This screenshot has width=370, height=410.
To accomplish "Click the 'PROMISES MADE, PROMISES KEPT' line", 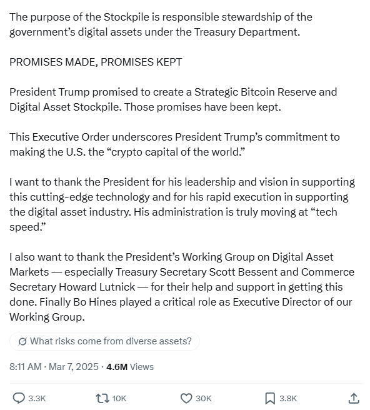I will 96,62.
